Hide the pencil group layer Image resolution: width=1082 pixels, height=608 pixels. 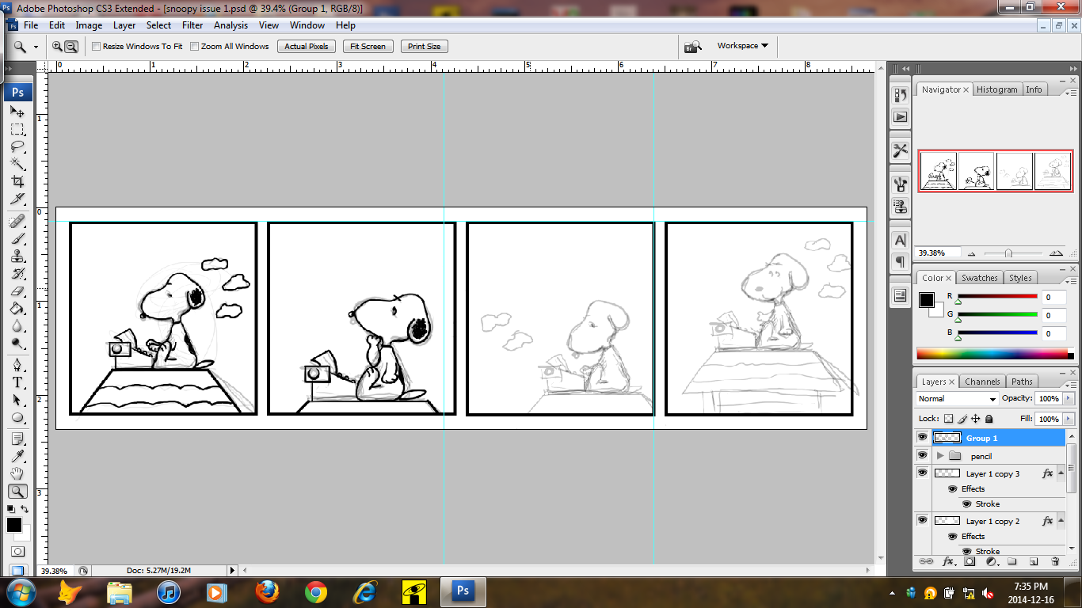[922, 455]
